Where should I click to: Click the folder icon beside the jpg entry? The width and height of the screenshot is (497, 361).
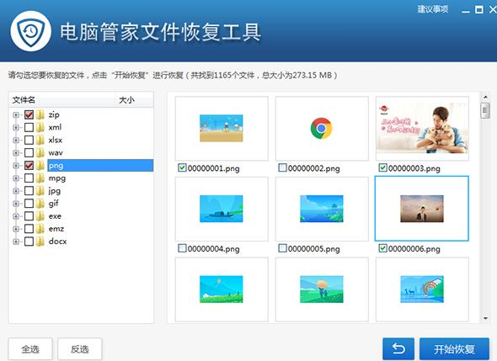tap(40, 191)
